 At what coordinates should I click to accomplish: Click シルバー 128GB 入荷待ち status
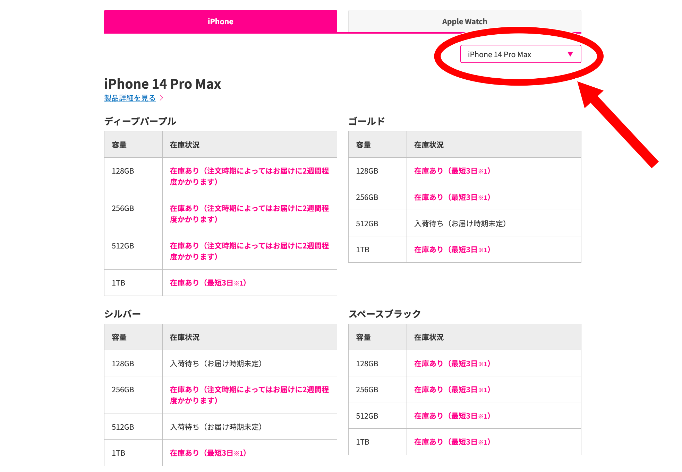point(216,364)
